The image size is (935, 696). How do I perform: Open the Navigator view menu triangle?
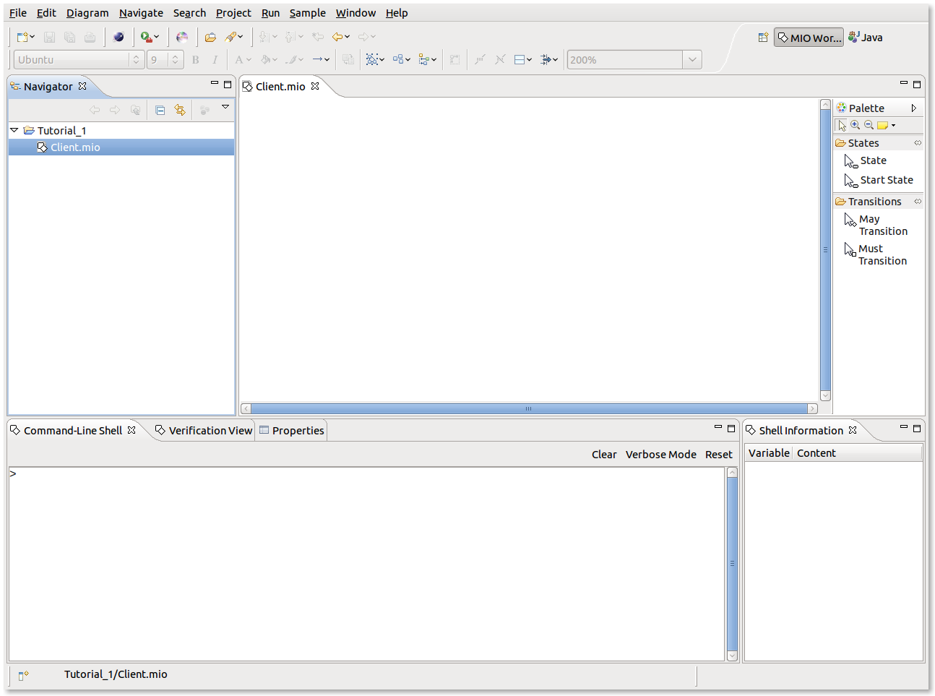pyautogui.click(x=225, y=107)
